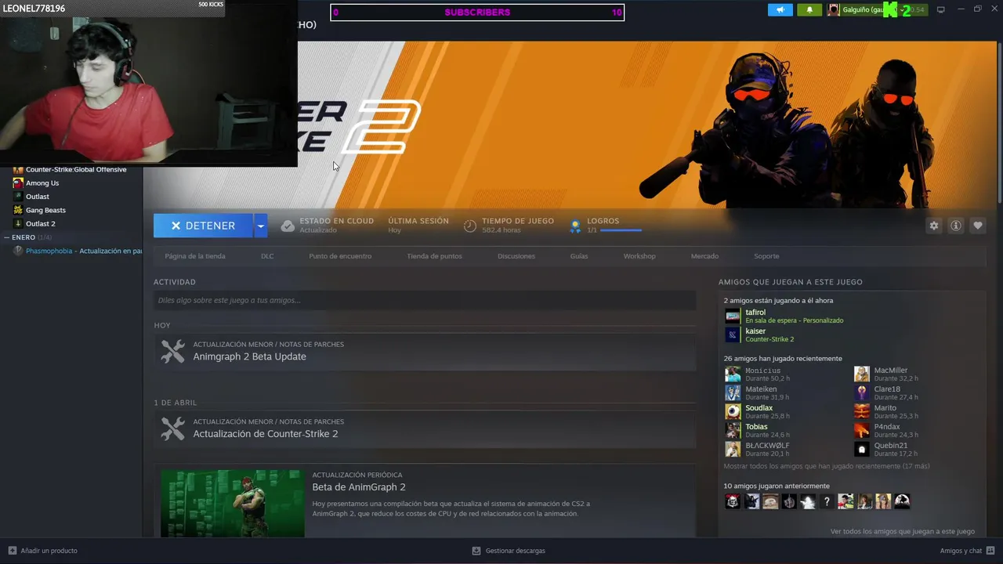Viewport: 1003px width, 564px height.
Task: Click the ÚLTIMA SESIÓN Hoy label
Action: click(x=418, y=226)
